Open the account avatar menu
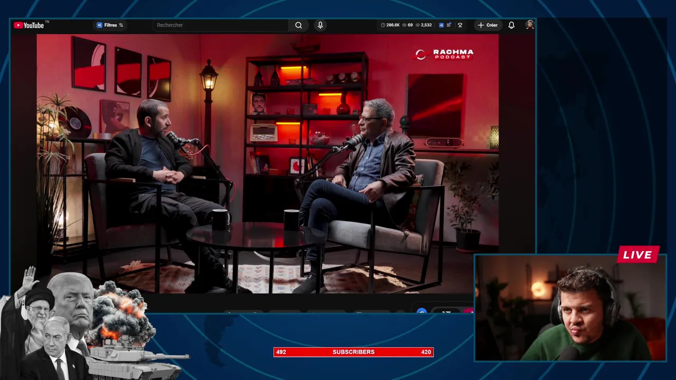This screenshot has width=676, height=380. point(530,25)
